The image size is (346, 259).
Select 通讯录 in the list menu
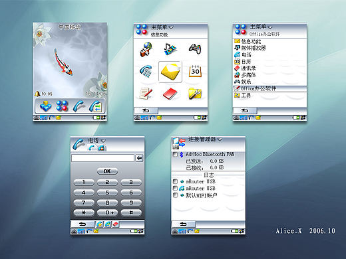pos(269,68)
